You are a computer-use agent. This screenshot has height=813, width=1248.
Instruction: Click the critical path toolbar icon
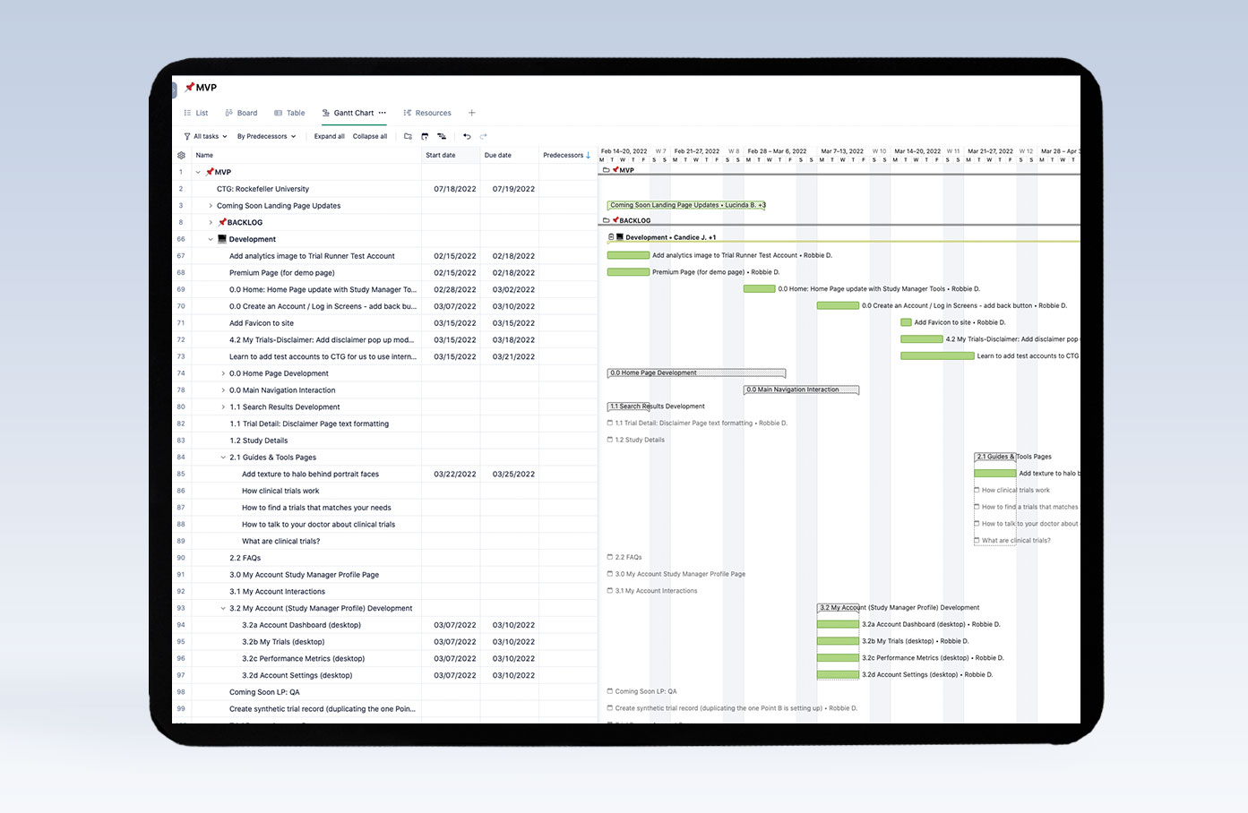click(x=442, y=136)
